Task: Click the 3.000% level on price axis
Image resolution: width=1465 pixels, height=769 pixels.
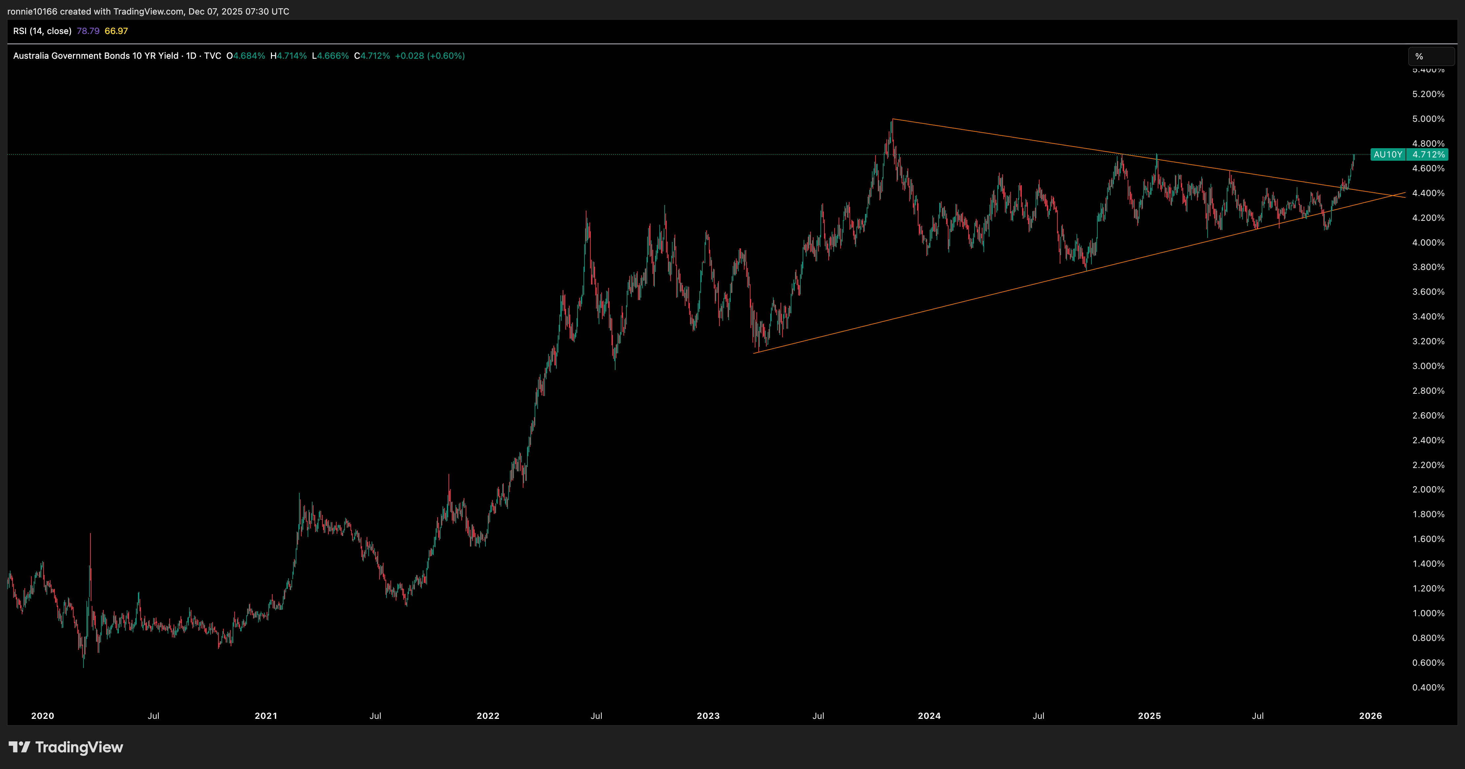Action: 1428,366
